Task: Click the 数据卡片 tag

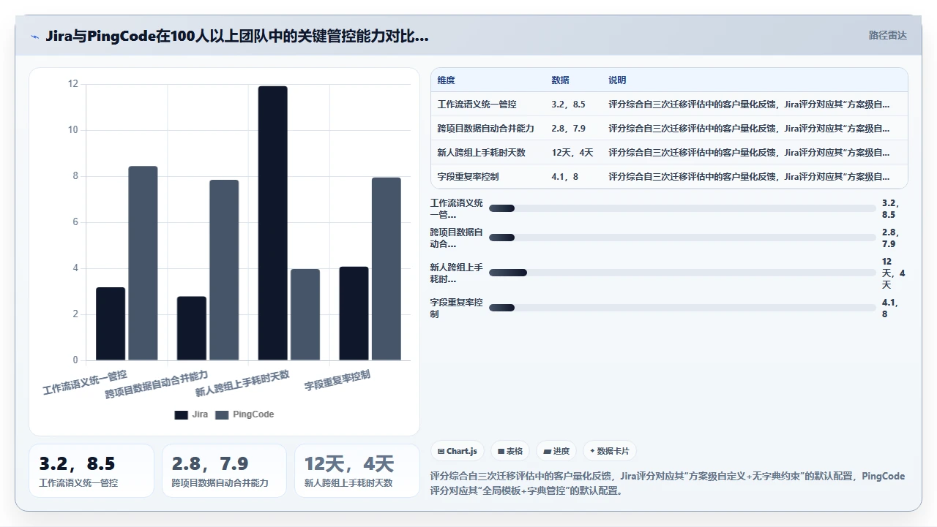Action: point(609,451)
